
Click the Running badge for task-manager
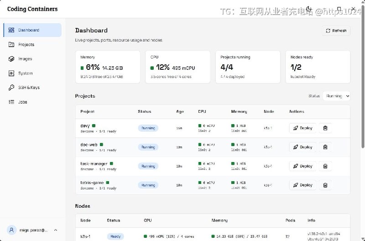[148, 166]
